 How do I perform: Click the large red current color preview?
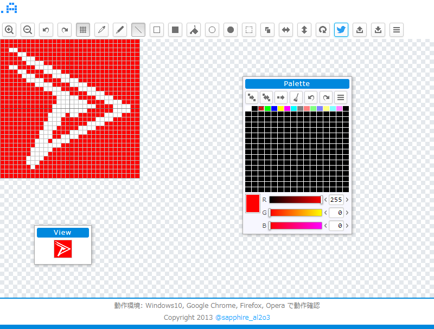[x=253, y=203]
